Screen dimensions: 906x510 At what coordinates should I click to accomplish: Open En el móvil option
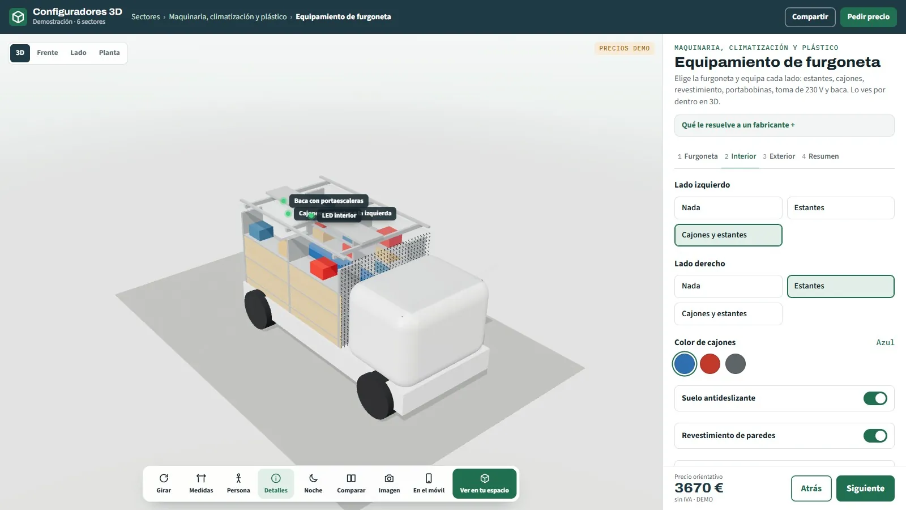(429, 483)
